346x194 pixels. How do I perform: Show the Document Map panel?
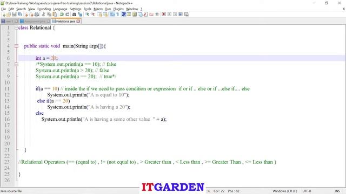135,15
